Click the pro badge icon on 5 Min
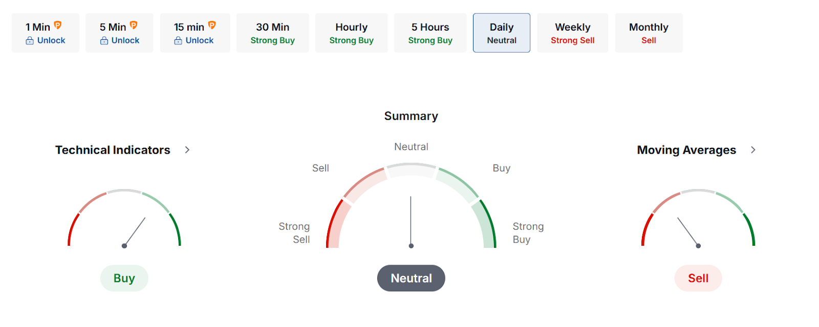Image resolution: width=819 pixels, height=327 pixels. point(134,25)
